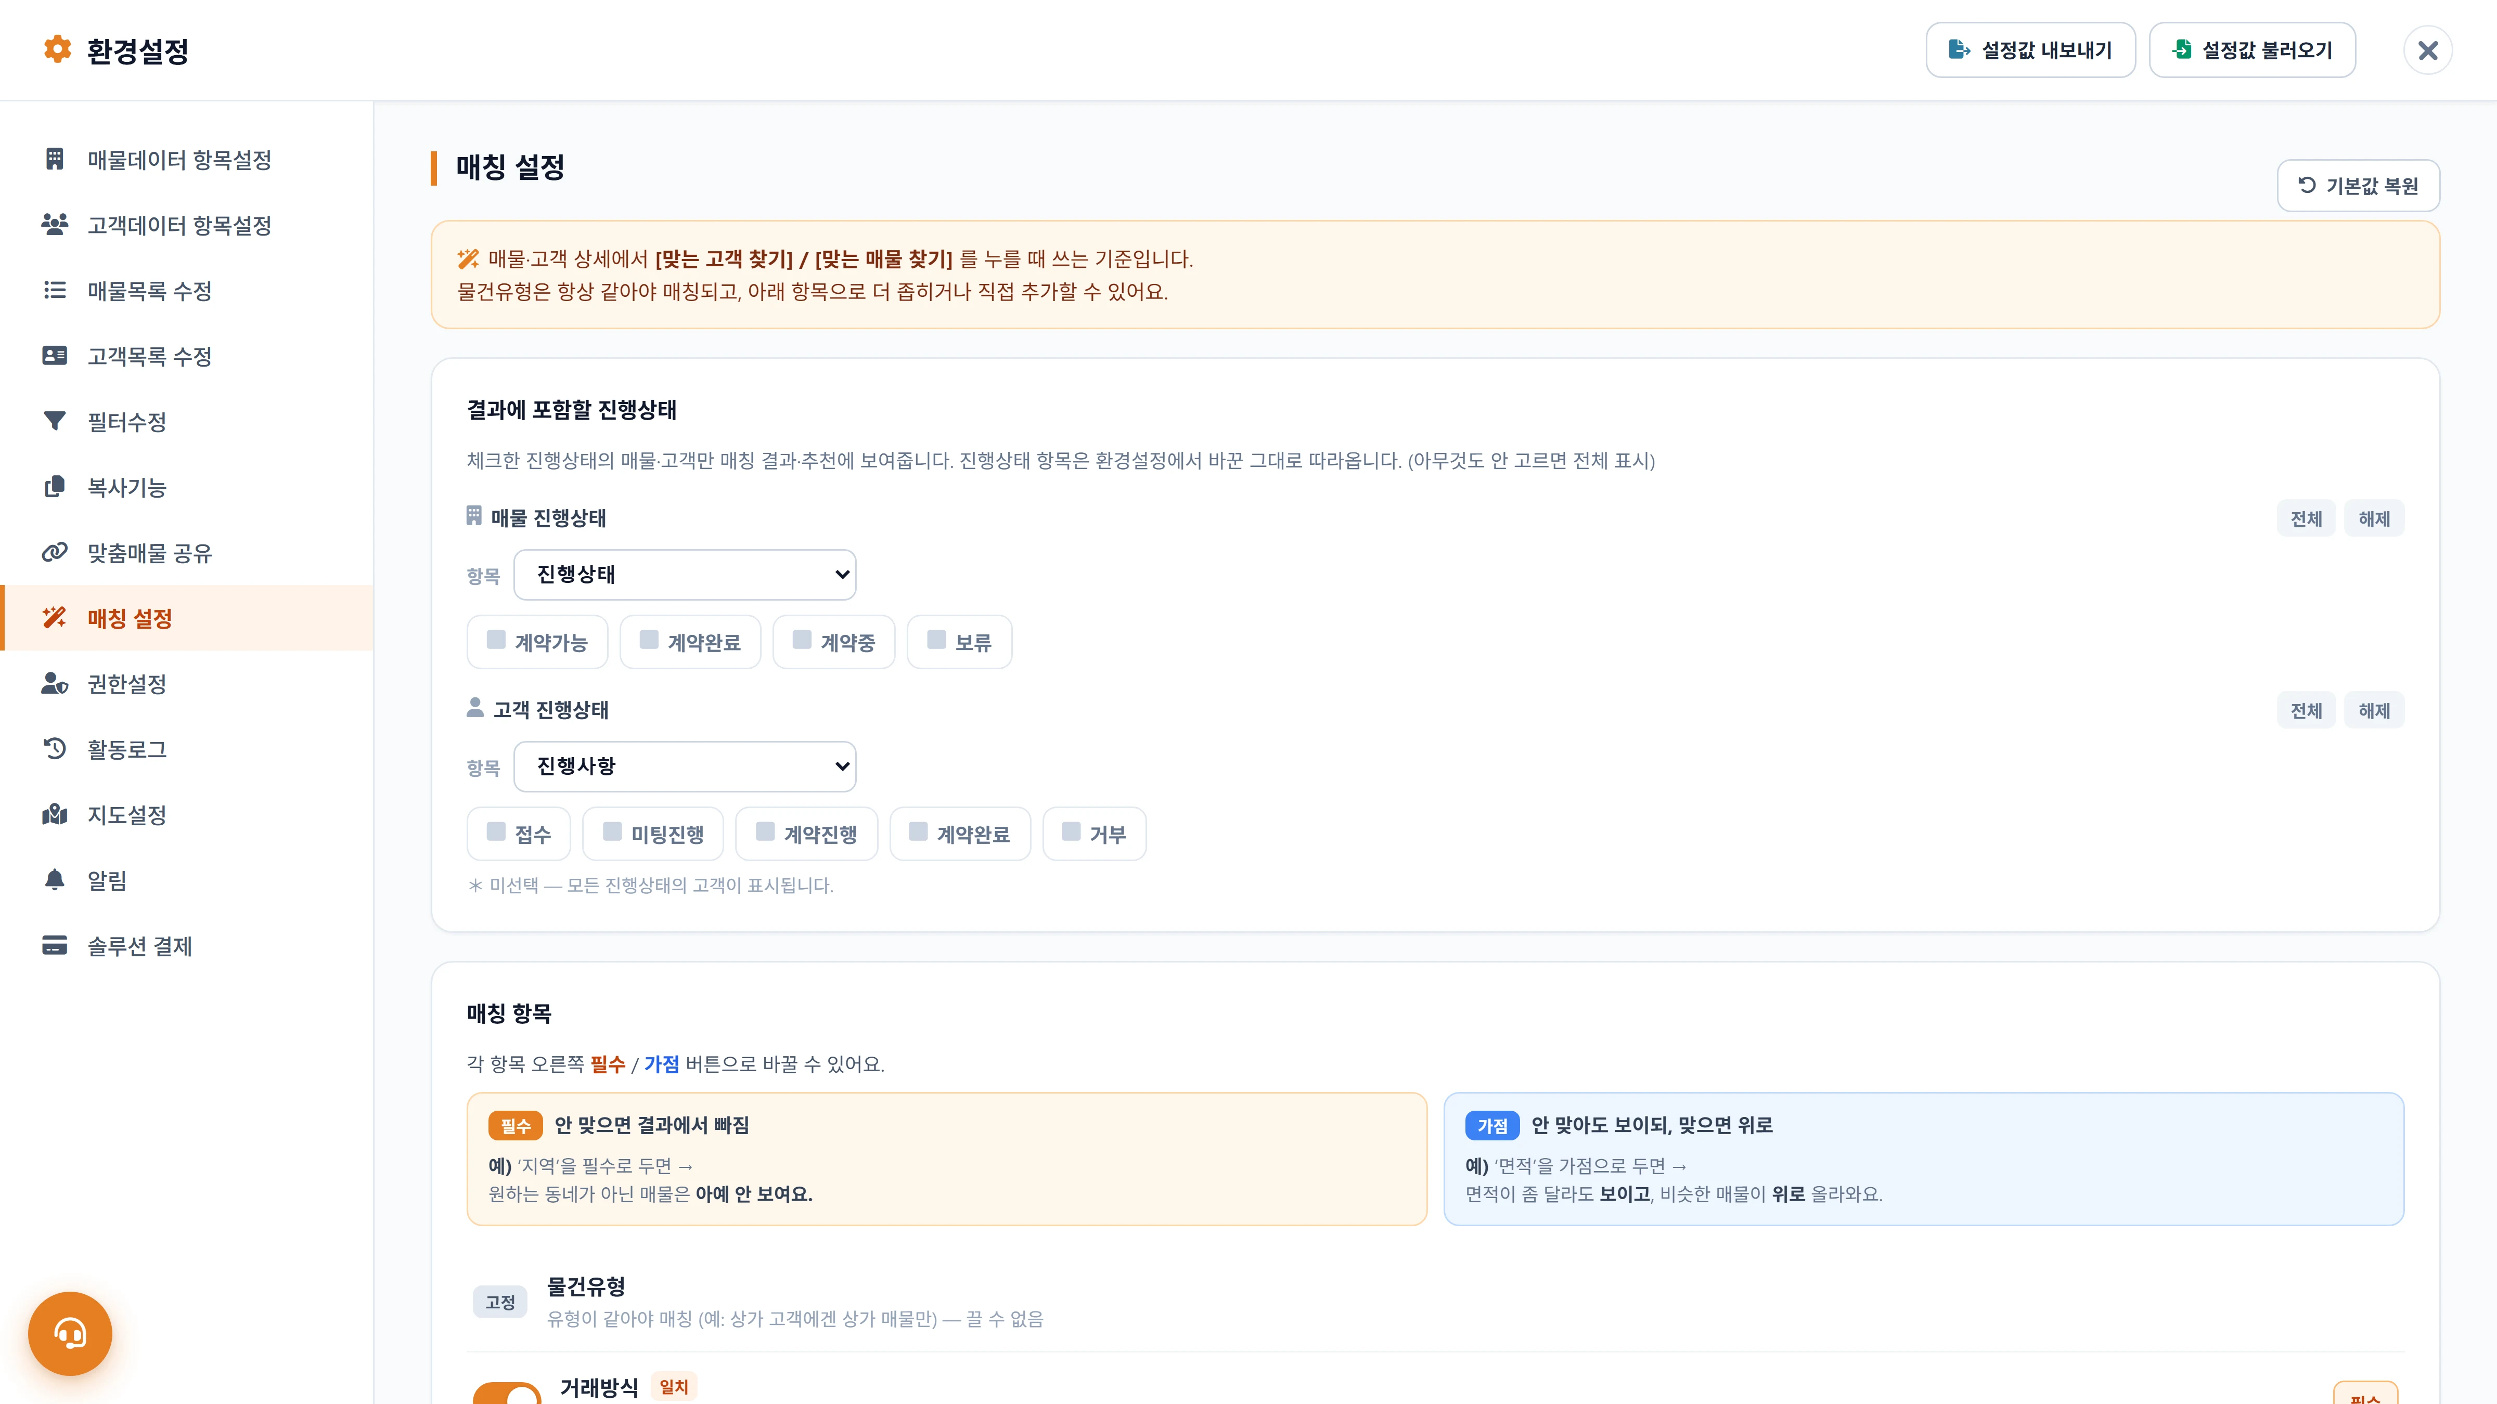Check the 계약완료 checkbox under 고객 진행상태

click(918, 831)
